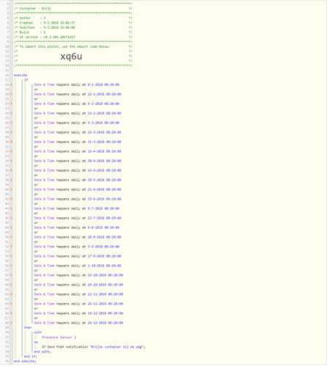The width and height of the screenshot is (329, 367).
Task: Click the 'if' keyword on line 17
Action: (26, 80)
